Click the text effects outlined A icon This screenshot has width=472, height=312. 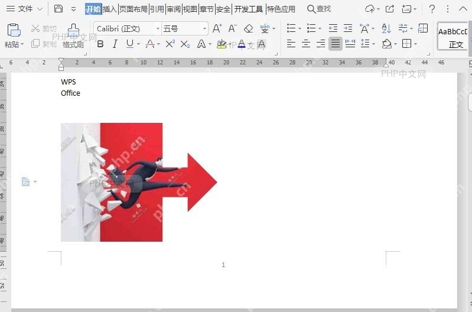201,44
